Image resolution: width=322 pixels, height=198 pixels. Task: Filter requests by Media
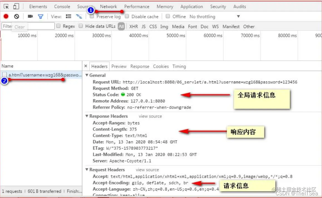[178, 26]
